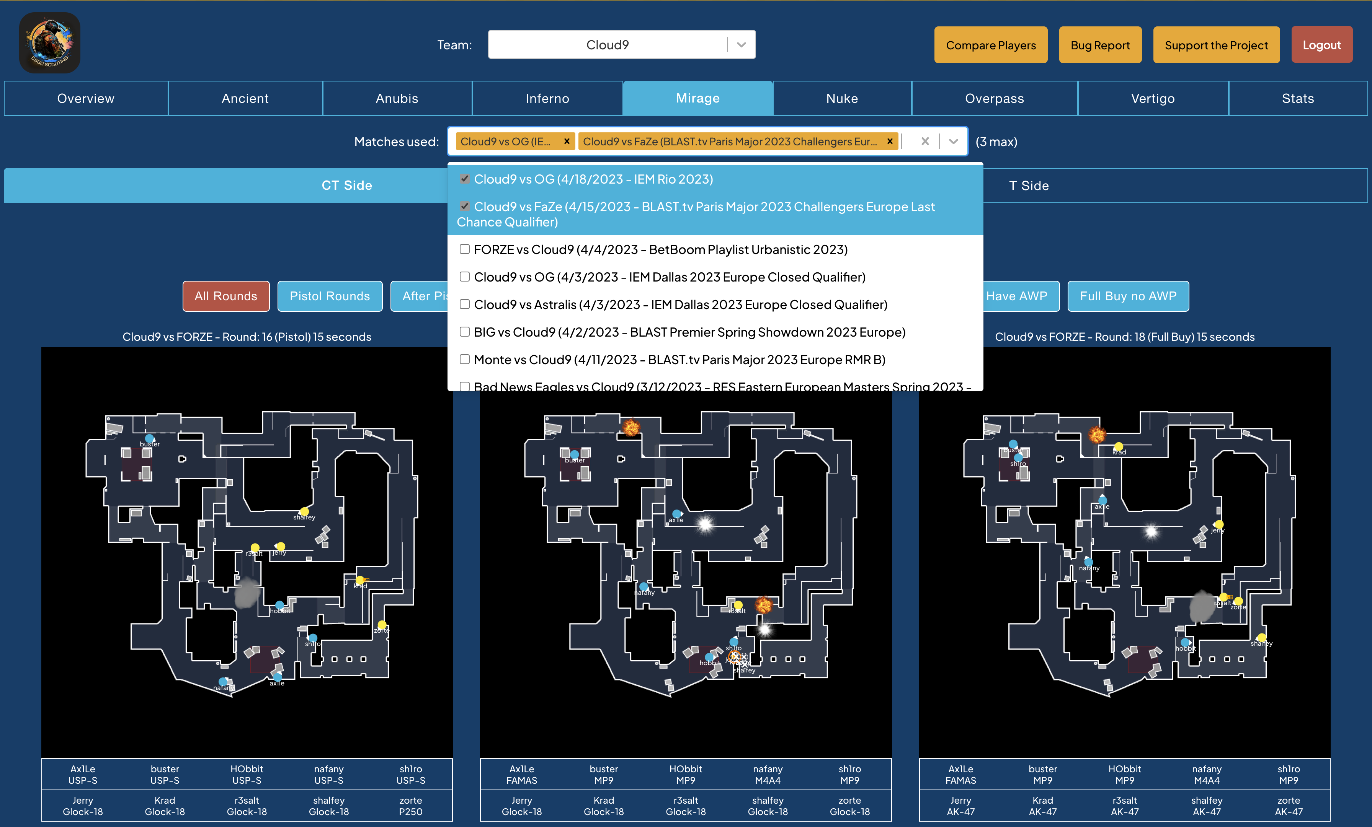Screen dimensions: 1372x827
Task: Uncheck Cloud9 vs FaZe Paris Major qualifier
Action: 464,207
